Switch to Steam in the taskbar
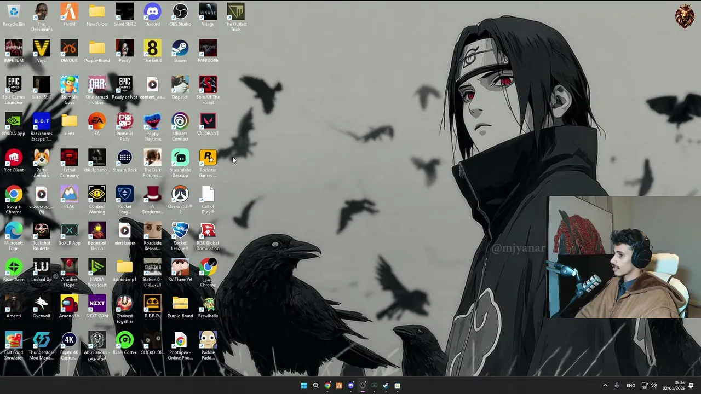Viewport: 701px width, 394px height. [x=386, y=385]
